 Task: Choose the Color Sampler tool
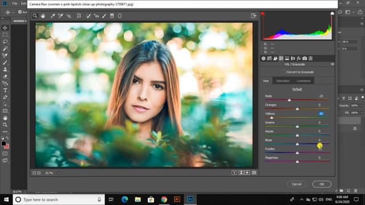(x=60, y=16)
